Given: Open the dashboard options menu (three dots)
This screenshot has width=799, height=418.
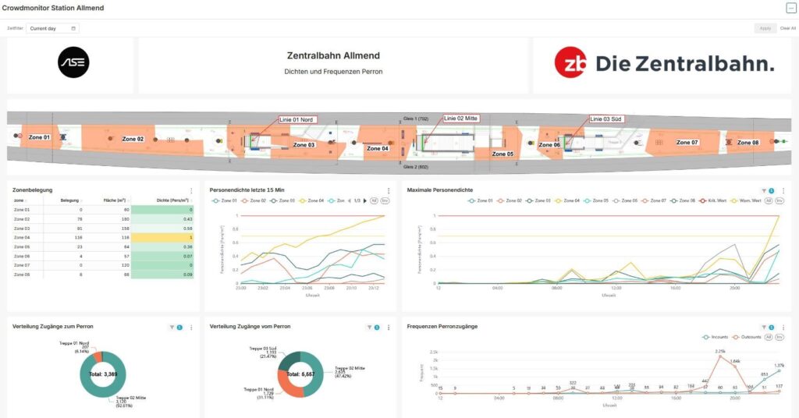Looking at the screenshot, I should (x=790, y=8).
